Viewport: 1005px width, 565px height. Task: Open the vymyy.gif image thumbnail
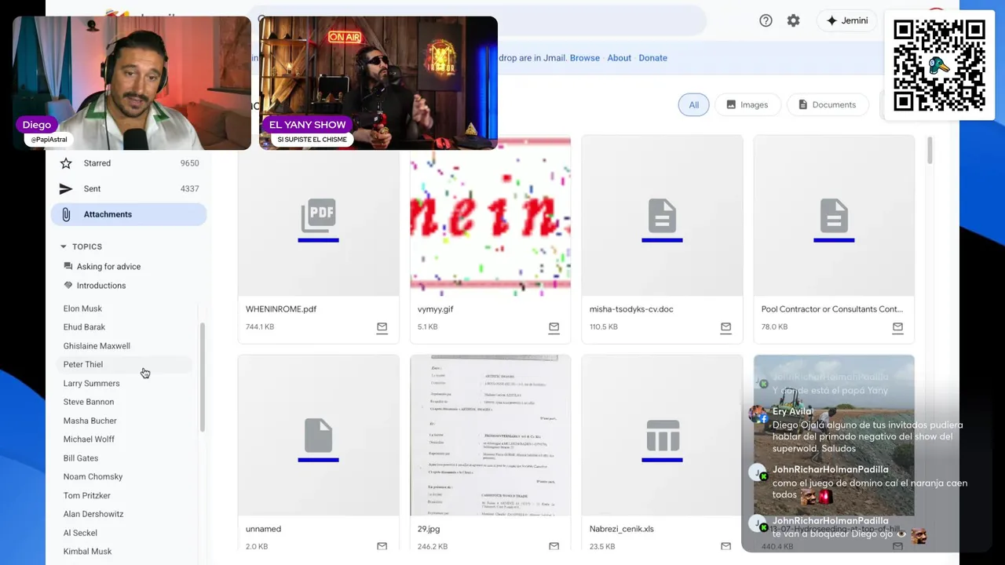tap(490, 216)
